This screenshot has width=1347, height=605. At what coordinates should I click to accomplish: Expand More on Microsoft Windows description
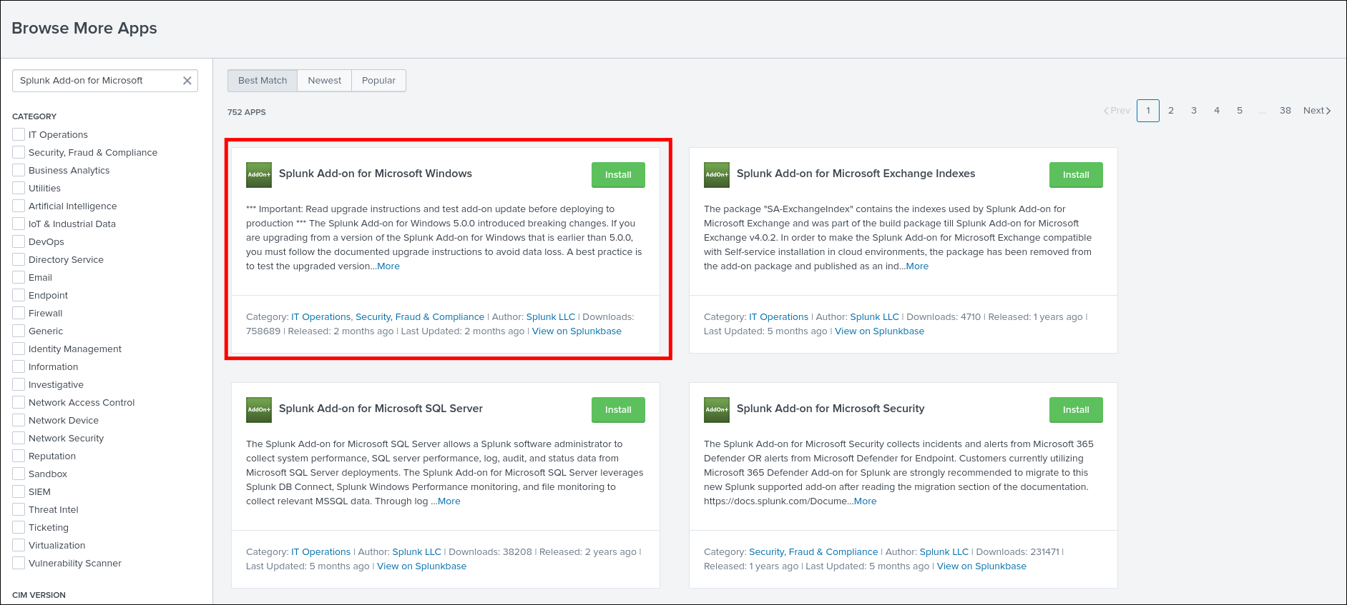pos(388,266)
